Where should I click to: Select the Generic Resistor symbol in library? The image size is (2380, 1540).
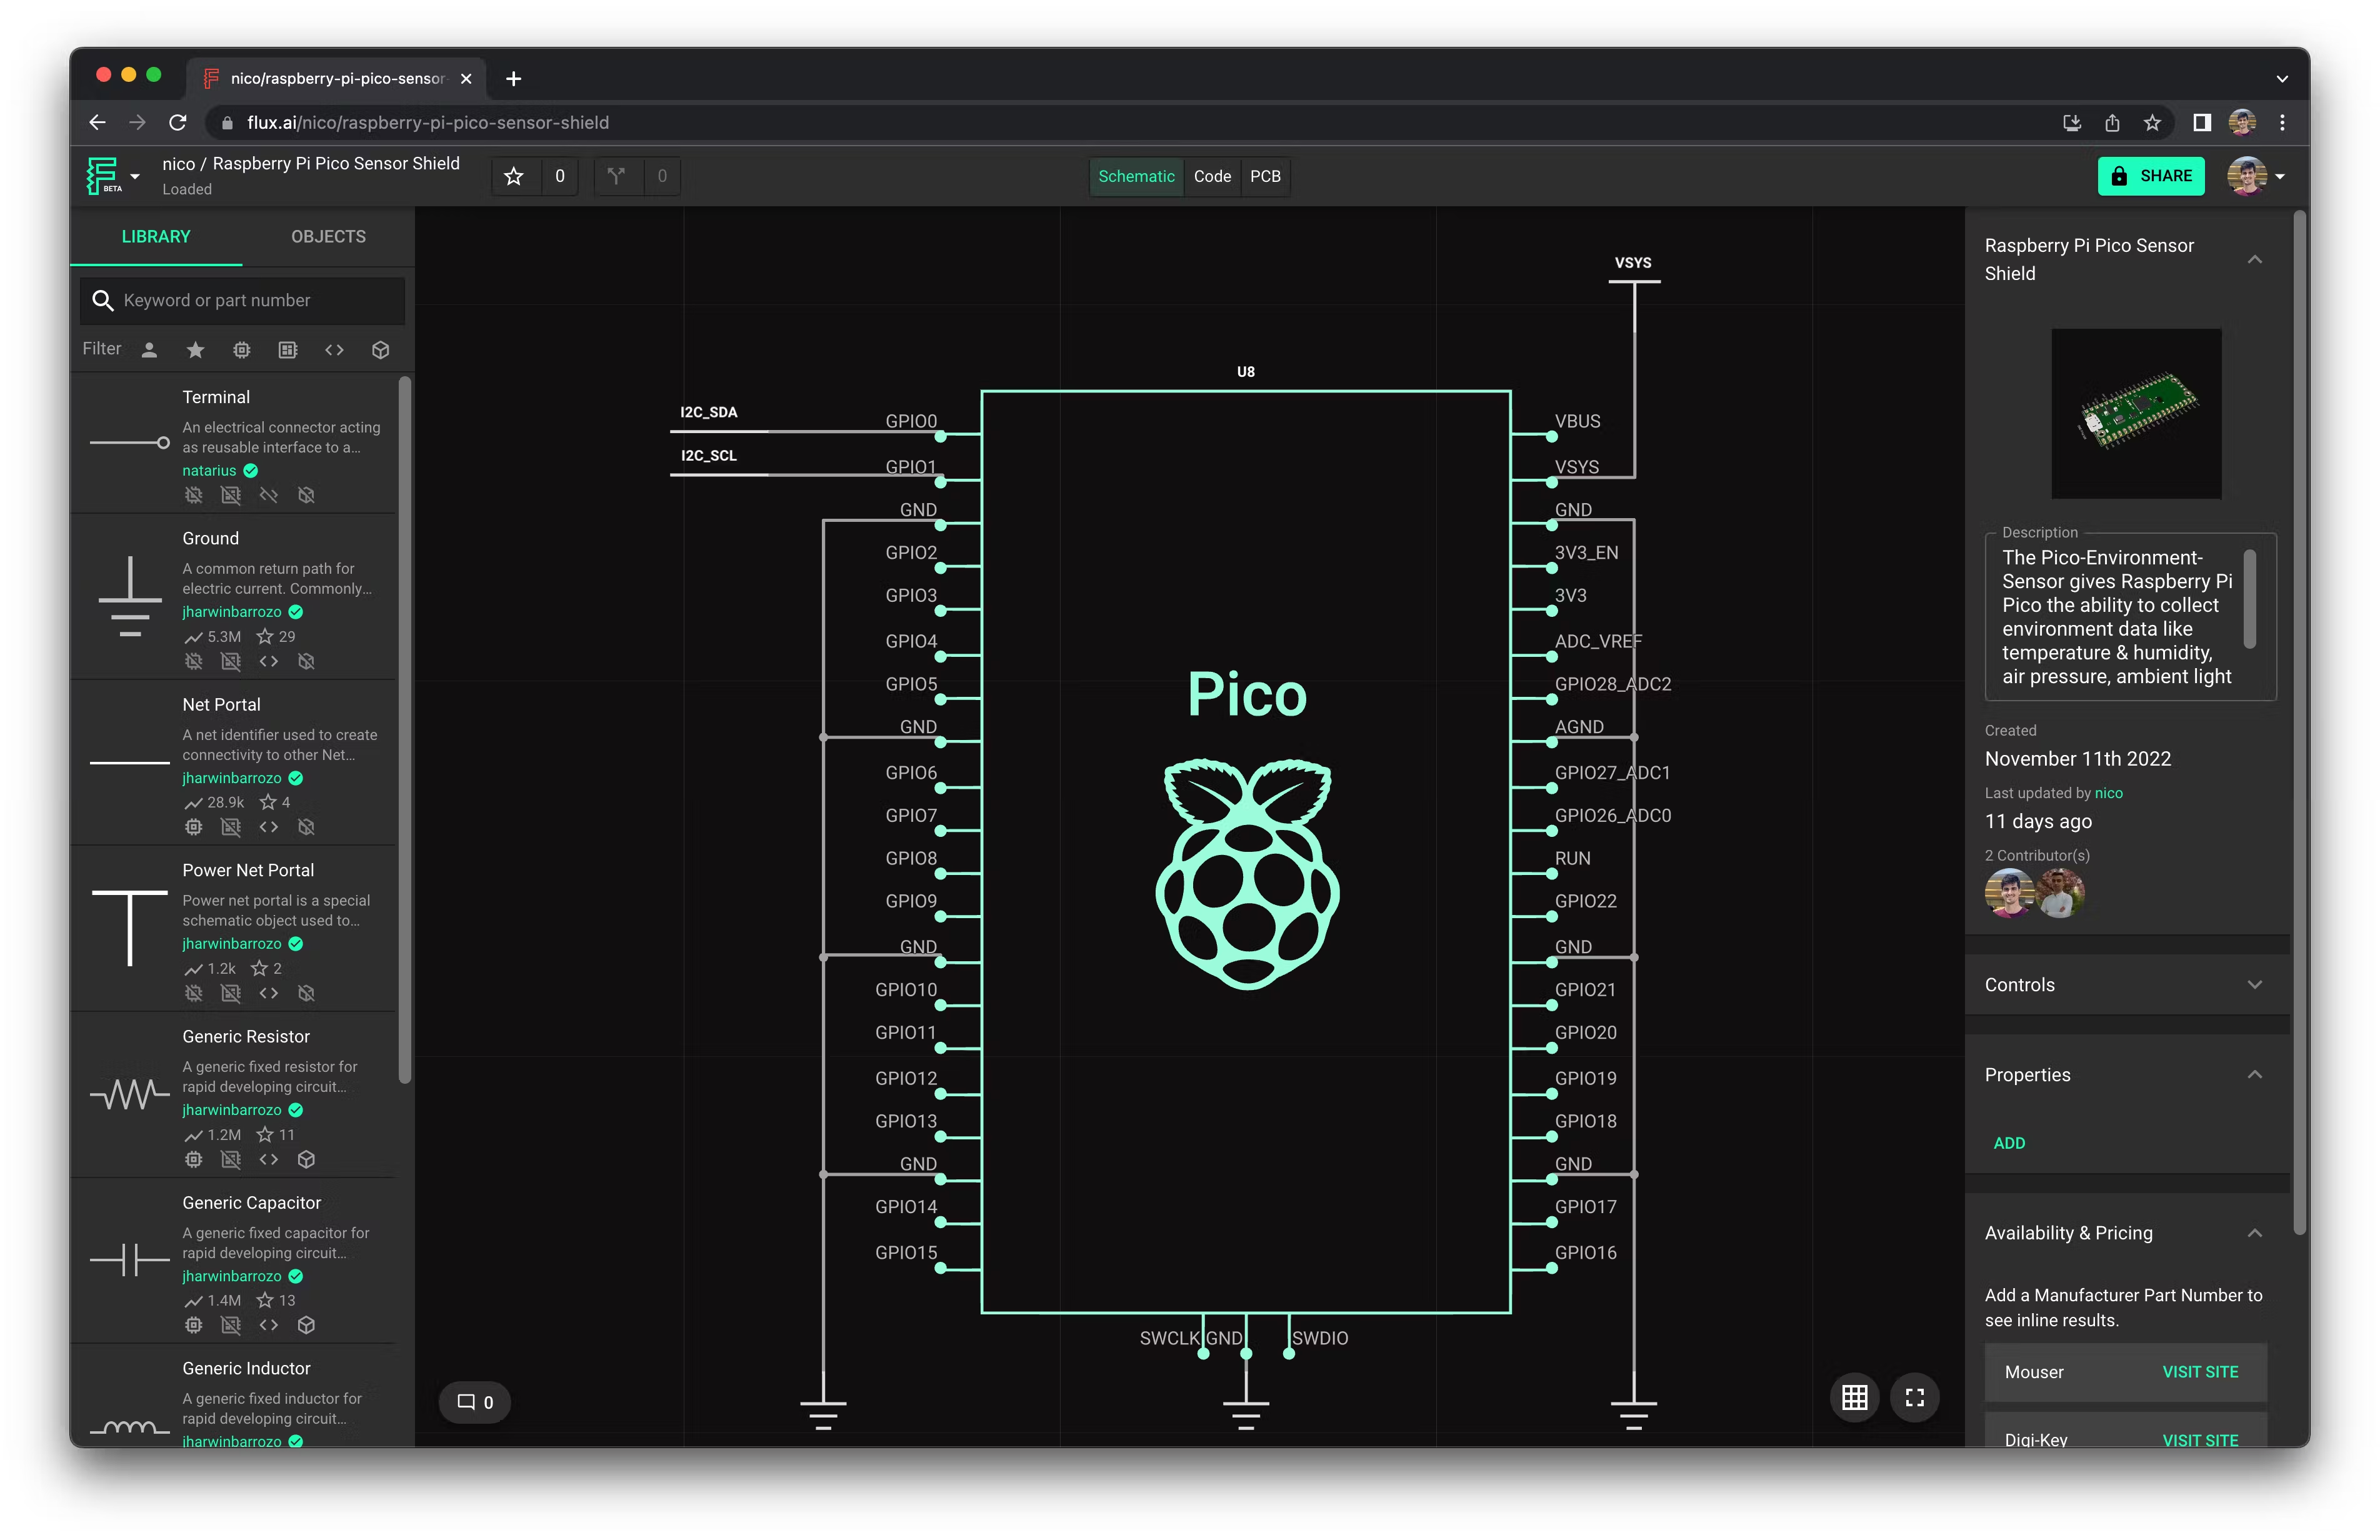coord(130,1095)
